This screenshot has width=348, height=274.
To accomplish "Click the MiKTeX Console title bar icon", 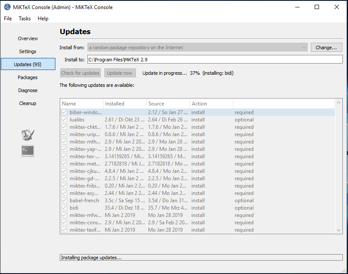I will point(7,7).
